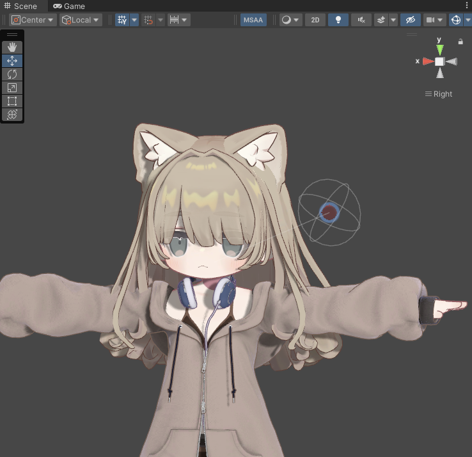Expand the gizmos dropdown arrow
Viewport: 472px width, 457px height.
pyautogui.click(x=468, y=20)
